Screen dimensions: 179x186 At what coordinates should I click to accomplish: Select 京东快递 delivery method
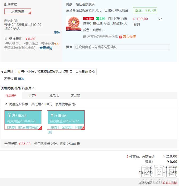pos(18,11)
